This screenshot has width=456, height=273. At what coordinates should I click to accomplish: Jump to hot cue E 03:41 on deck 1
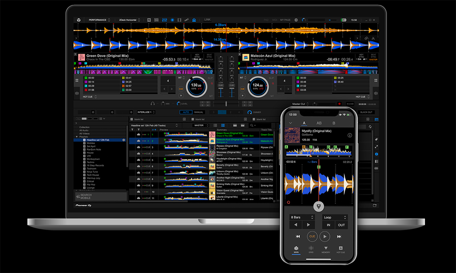pyautogui.click(x=139, y=78)
